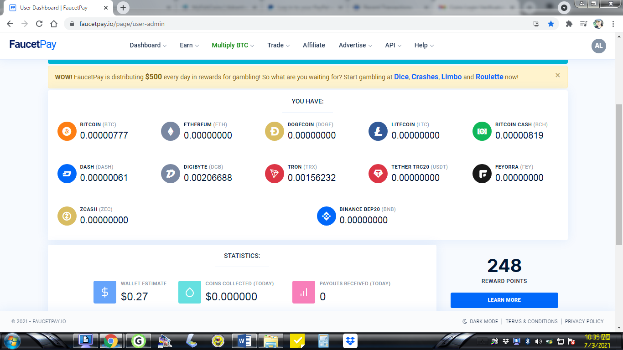The height and width of the screenshot is (350, 623).
Task: Click the browser home icon
Action: (54, 24)
